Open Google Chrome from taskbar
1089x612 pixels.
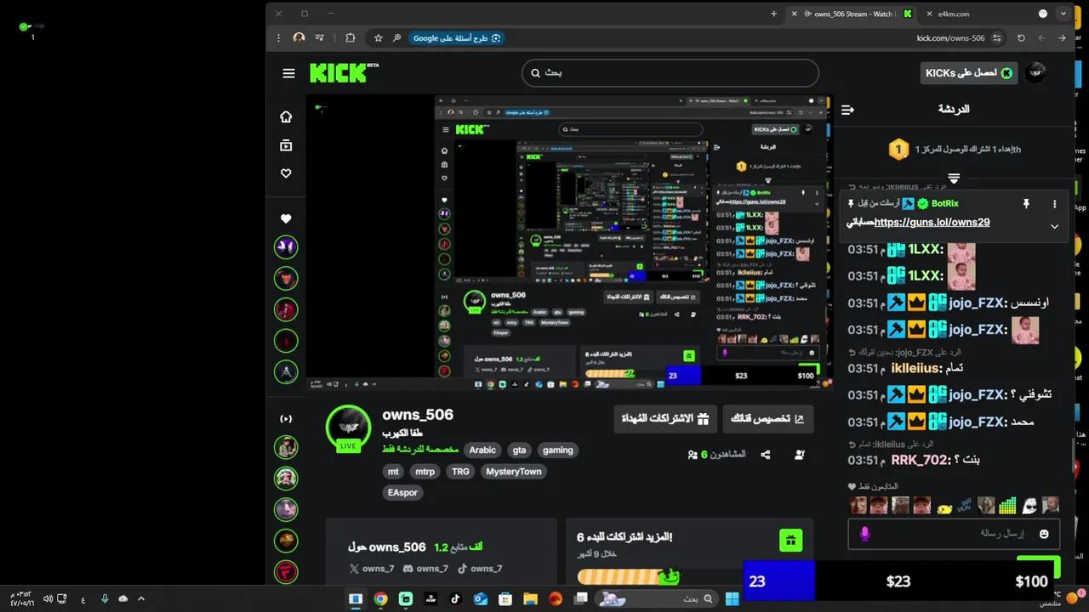tap(380, 598)
